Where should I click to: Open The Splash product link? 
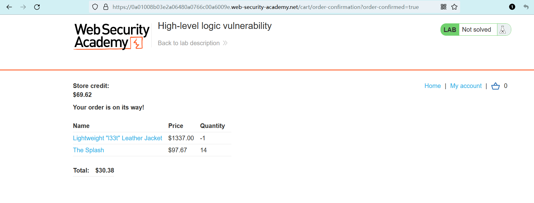tap(89, 150)
